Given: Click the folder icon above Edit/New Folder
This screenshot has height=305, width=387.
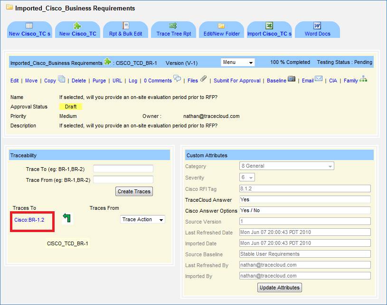Looking at the screenshot, I should coord(221,26).
